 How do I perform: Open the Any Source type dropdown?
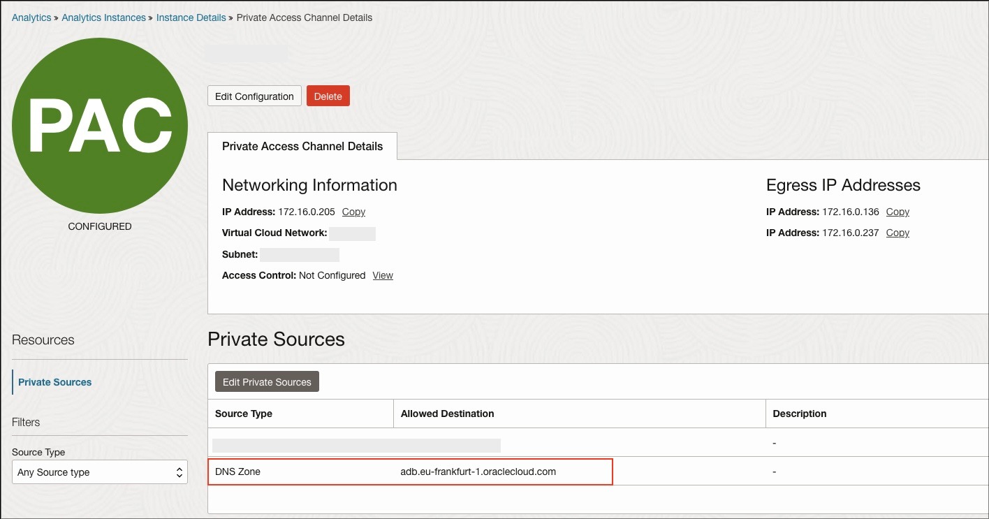point(99,472)
